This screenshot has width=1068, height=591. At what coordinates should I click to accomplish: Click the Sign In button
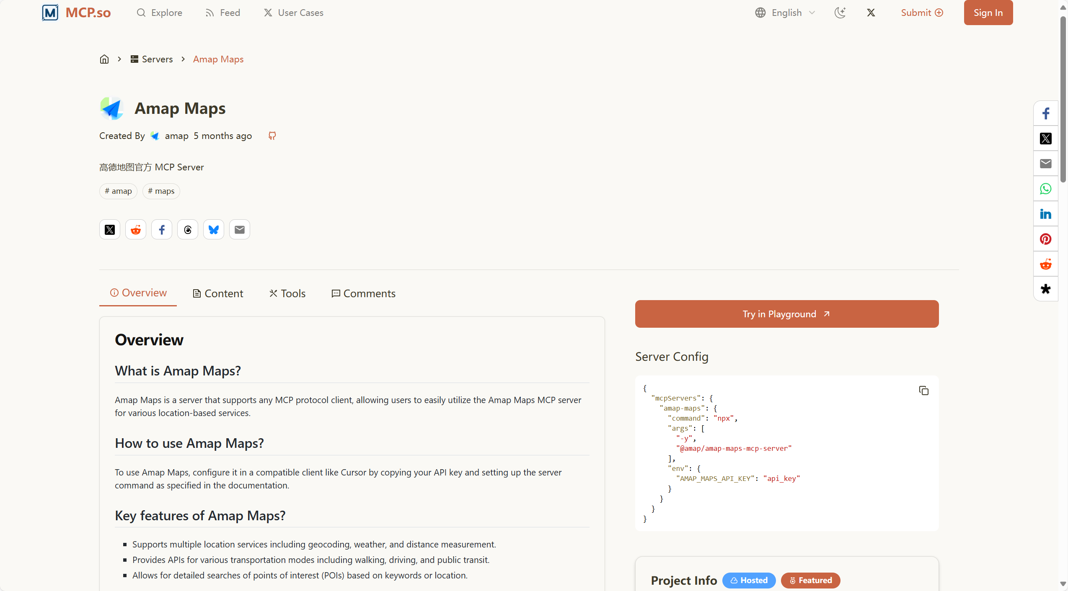(x=988, y=13)
